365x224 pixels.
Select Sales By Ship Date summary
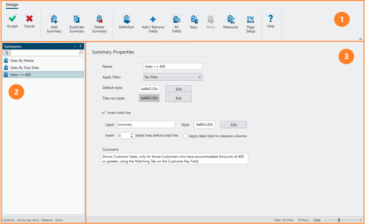24,68
